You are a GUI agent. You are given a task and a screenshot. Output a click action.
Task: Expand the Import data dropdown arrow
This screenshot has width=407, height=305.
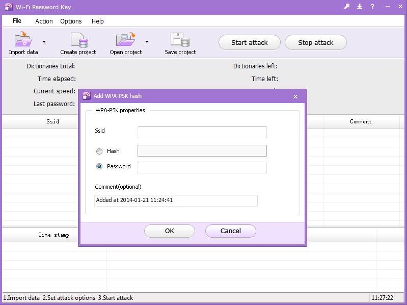pos(44,42)
